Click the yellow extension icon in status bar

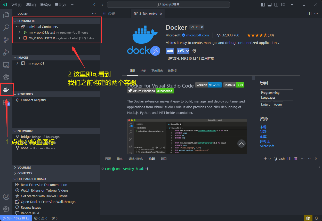click(308, 218)
